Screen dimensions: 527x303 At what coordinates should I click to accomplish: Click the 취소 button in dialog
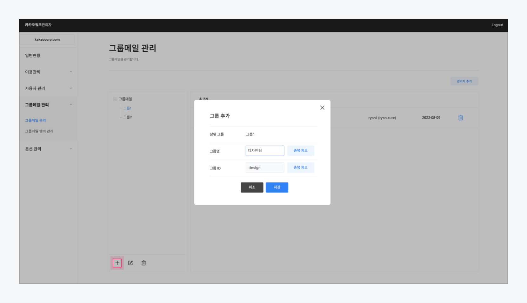pyautogui.click(x=252, y=187)
